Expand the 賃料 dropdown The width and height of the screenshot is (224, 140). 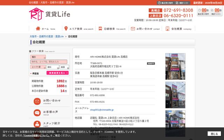click(52, 67)
